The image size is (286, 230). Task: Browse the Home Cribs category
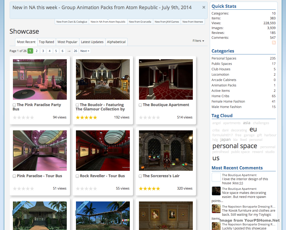point(220,96)
